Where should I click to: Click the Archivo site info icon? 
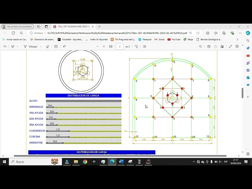(x=31, y=33)
